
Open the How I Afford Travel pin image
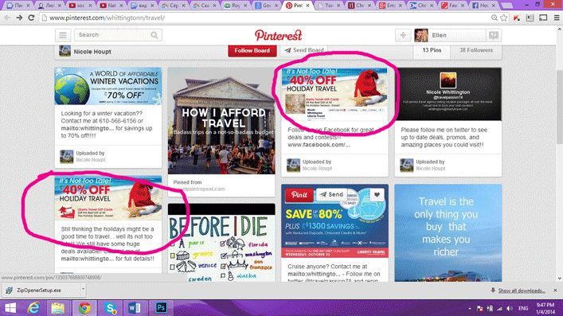point(221,121)
